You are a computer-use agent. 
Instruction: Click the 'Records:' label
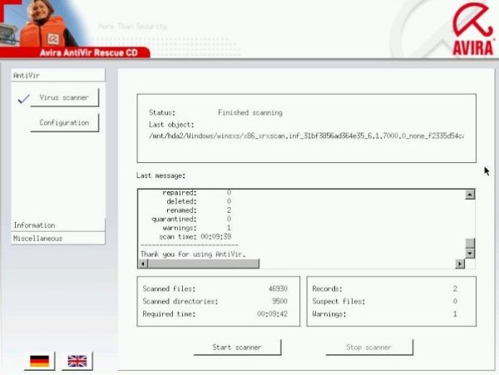coord(327,289)
